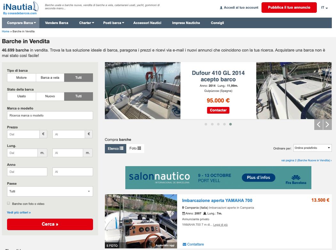Focus the 'Ricerca marca o modello' field

pos(50,116)
